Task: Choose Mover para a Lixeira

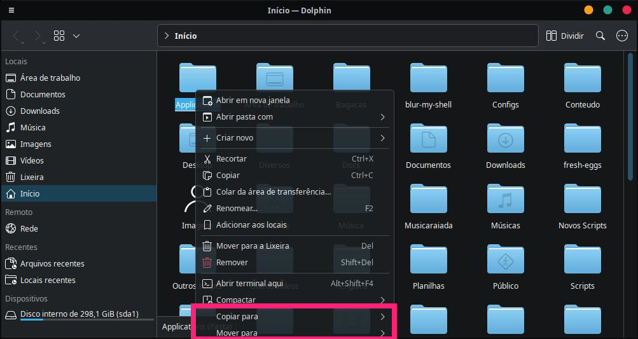Action: [253, 246]
